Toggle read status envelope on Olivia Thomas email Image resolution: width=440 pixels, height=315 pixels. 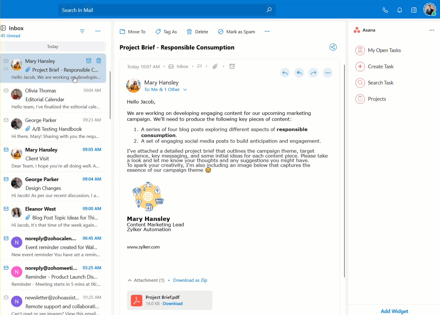(x=6, y=91)
